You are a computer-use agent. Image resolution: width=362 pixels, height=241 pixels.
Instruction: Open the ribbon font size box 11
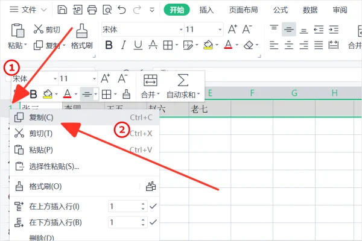(204, 30)
